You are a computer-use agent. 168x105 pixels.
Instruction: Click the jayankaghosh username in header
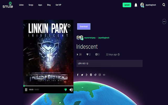151,5
